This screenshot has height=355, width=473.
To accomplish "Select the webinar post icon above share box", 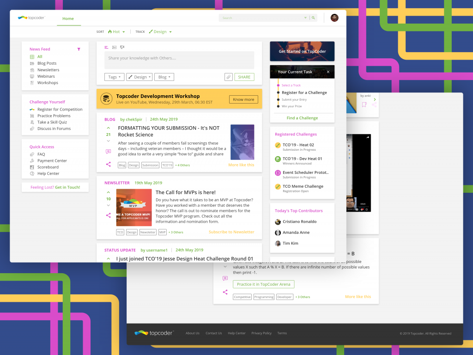I will (x=122, y=48).
